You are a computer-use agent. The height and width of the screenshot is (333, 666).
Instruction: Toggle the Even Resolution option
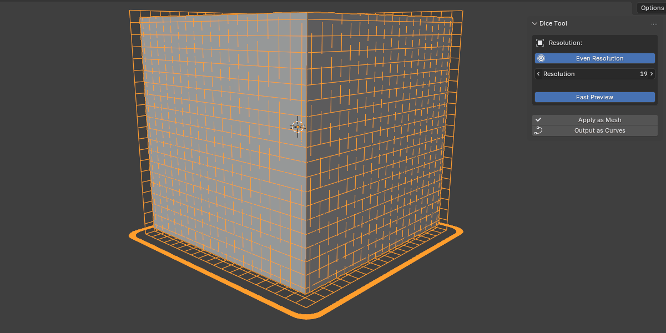click(595, 58)
